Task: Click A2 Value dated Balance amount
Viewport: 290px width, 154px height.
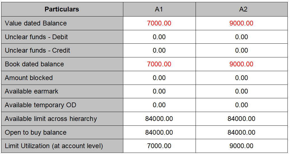Action: pyautogui.click(x=241, y=23)
